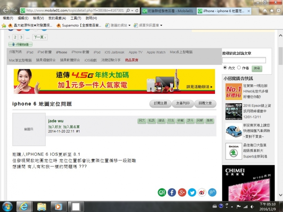Click the 回覆文章 button
This screenshot has height=212, width=283.
coord(205,104)
